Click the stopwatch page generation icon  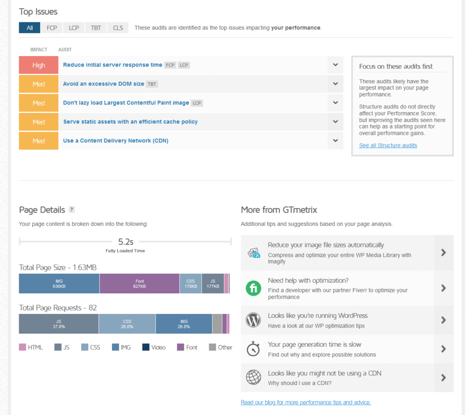point(253,349)
